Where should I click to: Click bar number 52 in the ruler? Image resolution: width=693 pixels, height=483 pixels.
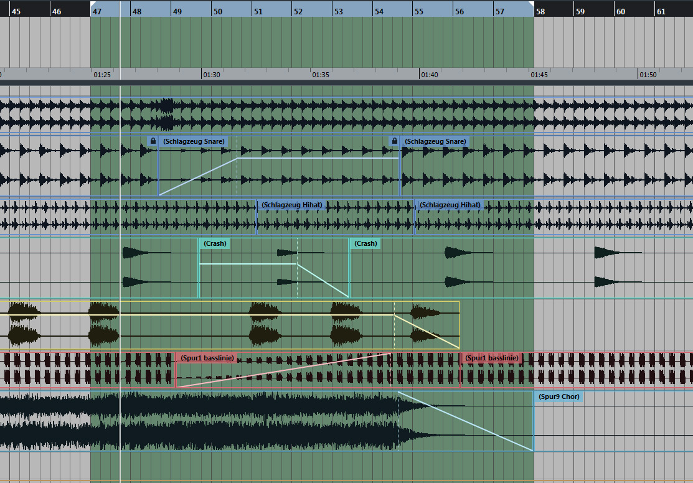click(x=298, y=11)
